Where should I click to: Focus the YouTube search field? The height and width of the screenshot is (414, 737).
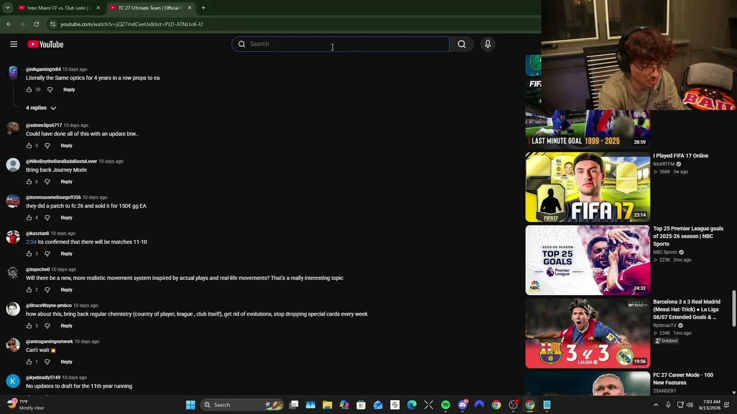point(340,44)
